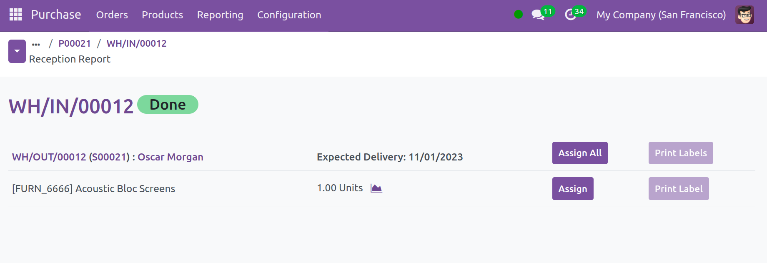This screenshot has height=263, width=767.
Task: Click the Purchase app title
Action: (56, 15)
